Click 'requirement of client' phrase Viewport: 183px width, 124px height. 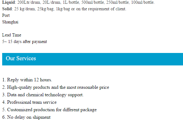coord(107,9)
